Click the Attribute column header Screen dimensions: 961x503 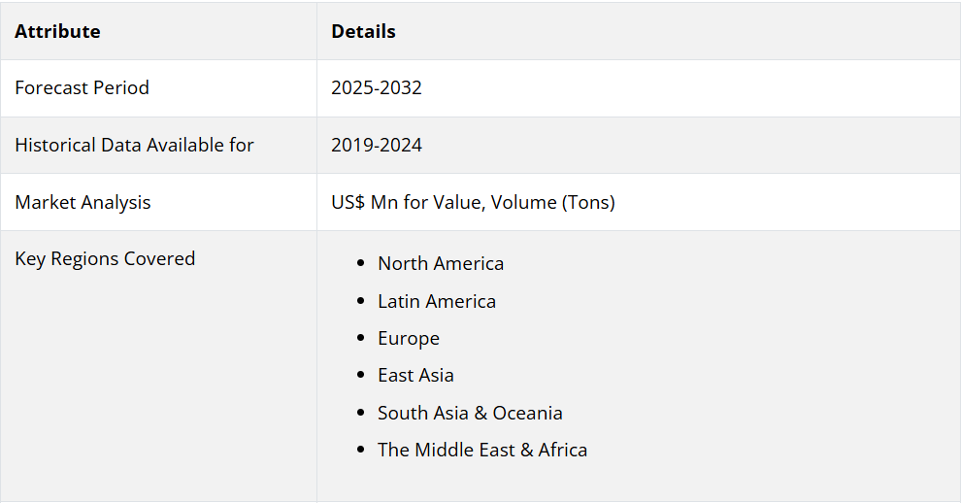coord(57,31)
